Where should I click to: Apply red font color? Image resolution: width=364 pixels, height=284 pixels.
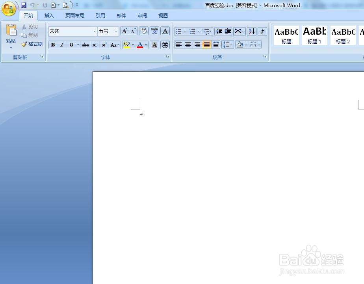[140, 45]
